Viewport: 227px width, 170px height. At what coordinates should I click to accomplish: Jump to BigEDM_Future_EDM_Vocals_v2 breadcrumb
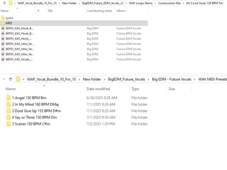(x=103, y=3)
